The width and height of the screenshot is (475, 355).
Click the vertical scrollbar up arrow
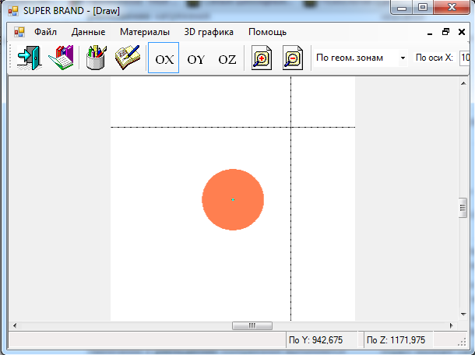[x=463, y=83]
